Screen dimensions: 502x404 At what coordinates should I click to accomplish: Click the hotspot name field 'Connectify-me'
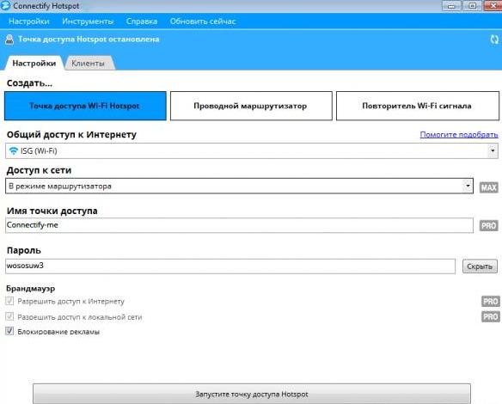click(239, 225)
